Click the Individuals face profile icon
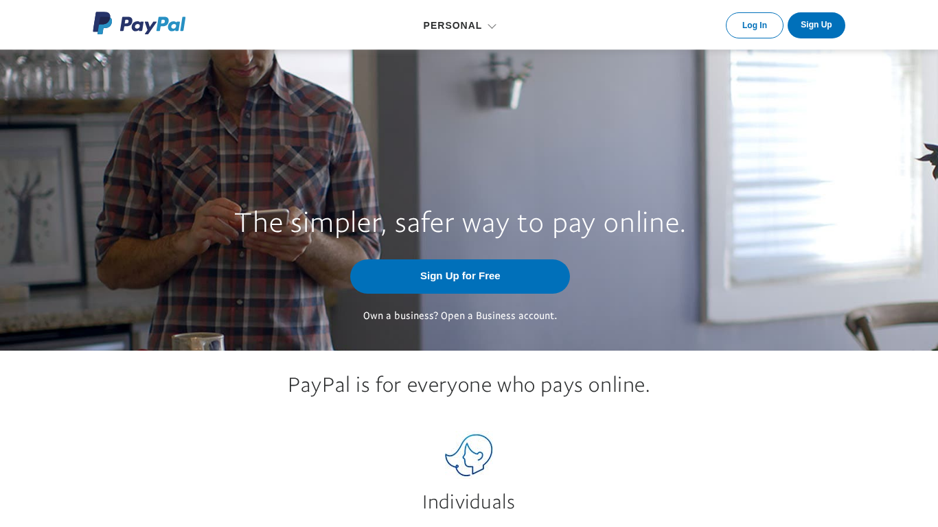 469,455
